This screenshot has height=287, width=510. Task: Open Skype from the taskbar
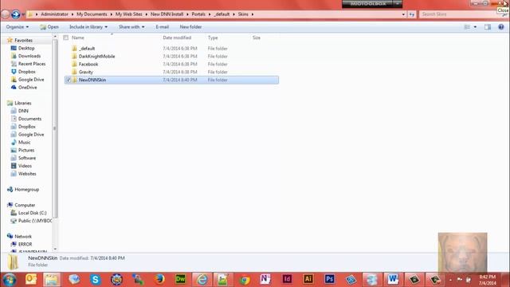tap(96, 280)
